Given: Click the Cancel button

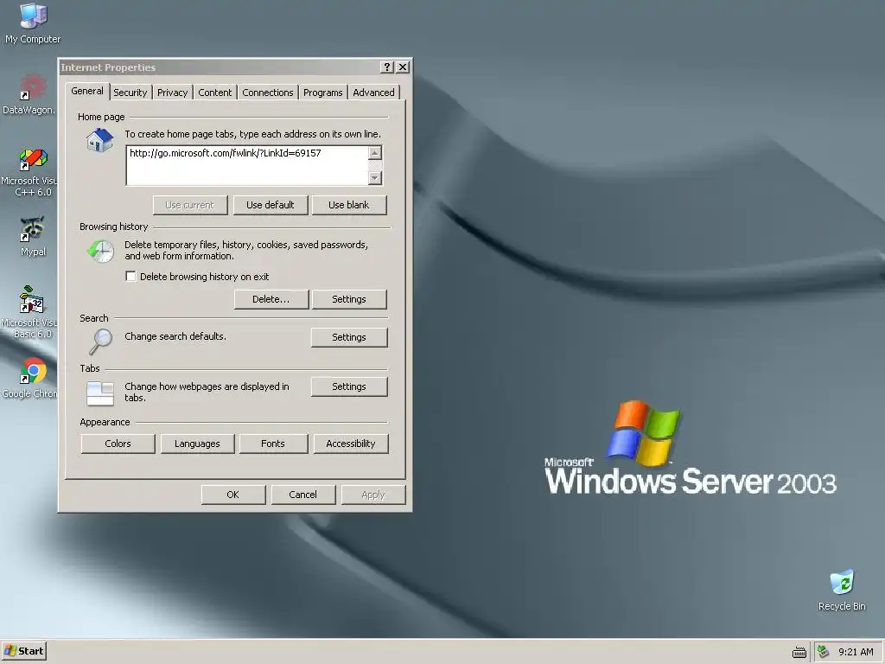Looking at the screenshot, I should pos(302,495).
